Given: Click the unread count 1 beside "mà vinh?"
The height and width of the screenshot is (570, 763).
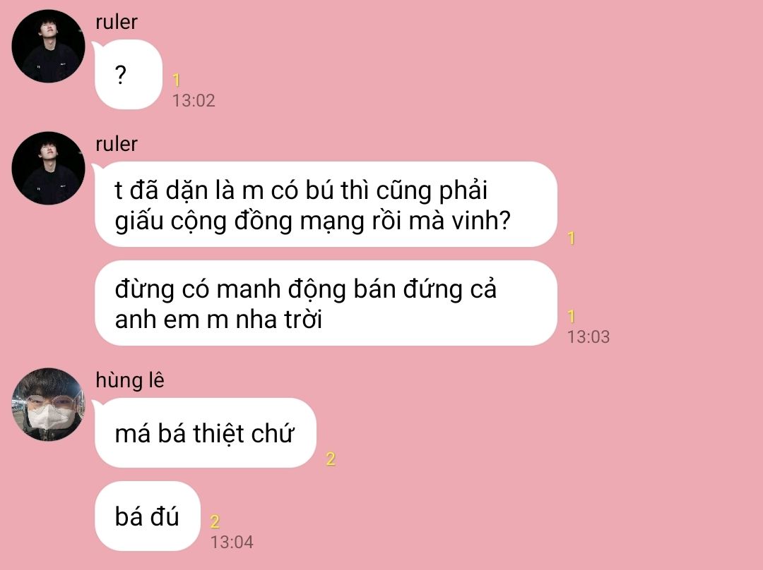Looking at the screenshot, I should coord(572,238).
